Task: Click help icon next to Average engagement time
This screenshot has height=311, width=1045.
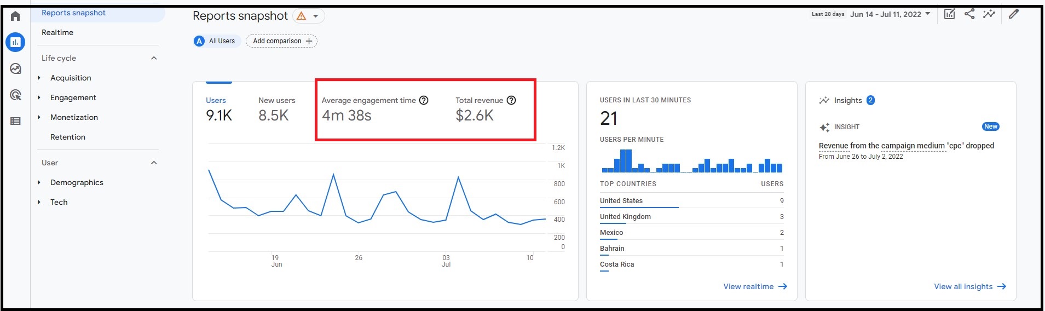Action: pyautogui.click(x=424, y=100)
